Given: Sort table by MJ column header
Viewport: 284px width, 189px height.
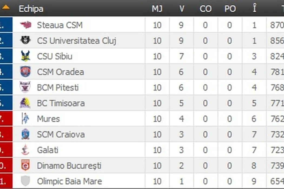Looking at the screenshot, I should 157,9.
